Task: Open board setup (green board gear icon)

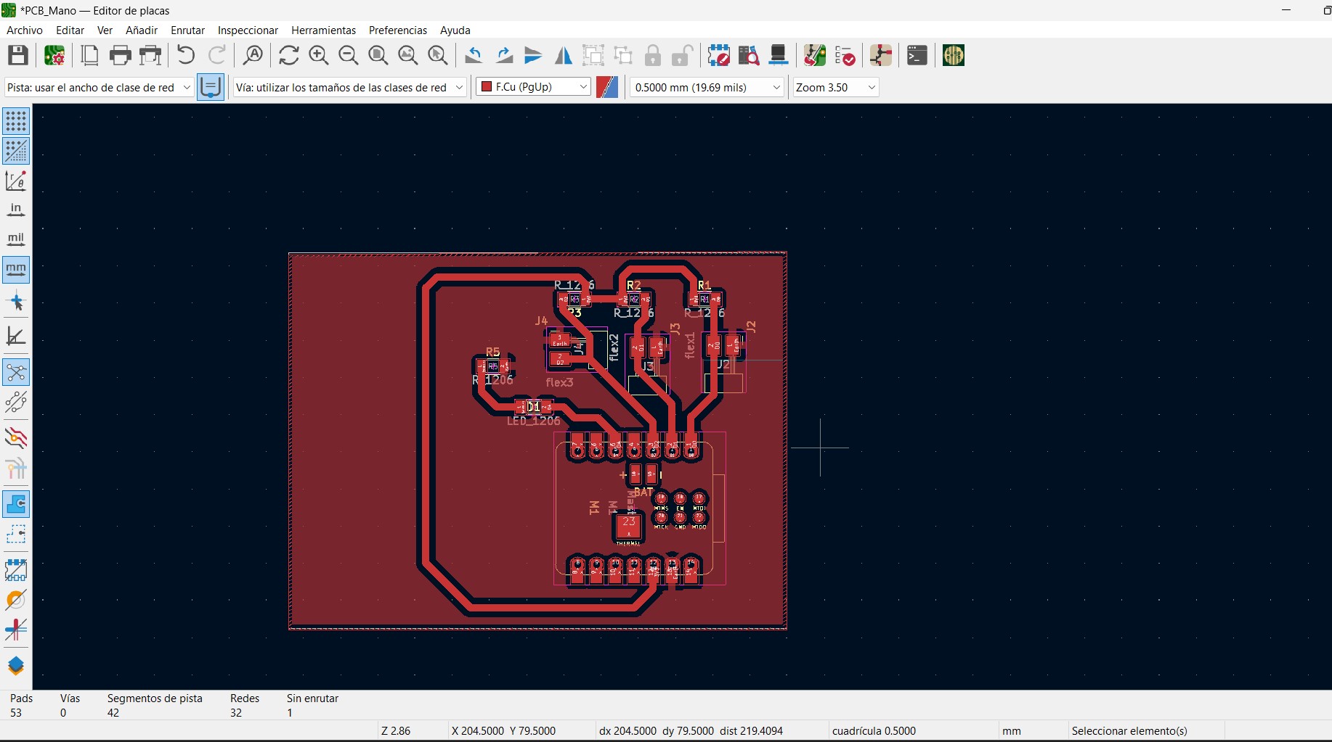Action: 54,55
